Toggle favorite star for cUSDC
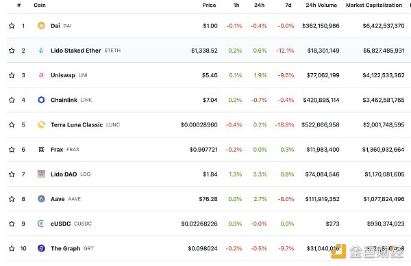Screen dimensions: 411x266 pos(12,224)
